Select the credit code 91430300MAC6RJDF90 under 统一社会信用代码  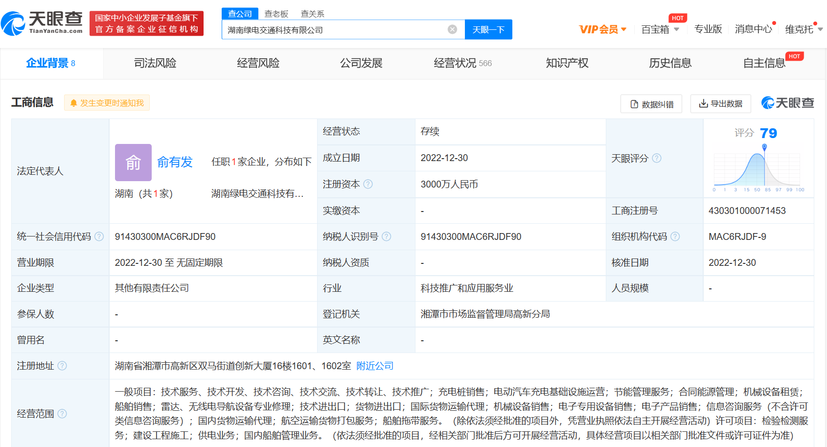coord(165,236)
